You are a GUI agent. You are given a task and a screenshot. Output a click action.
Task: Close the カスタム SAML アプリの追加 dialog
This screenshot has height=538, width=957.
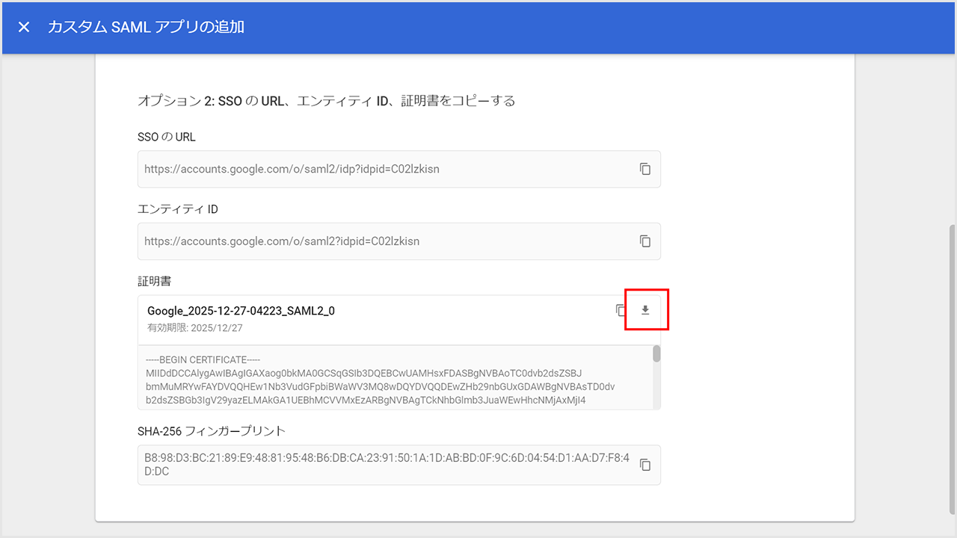24,28
